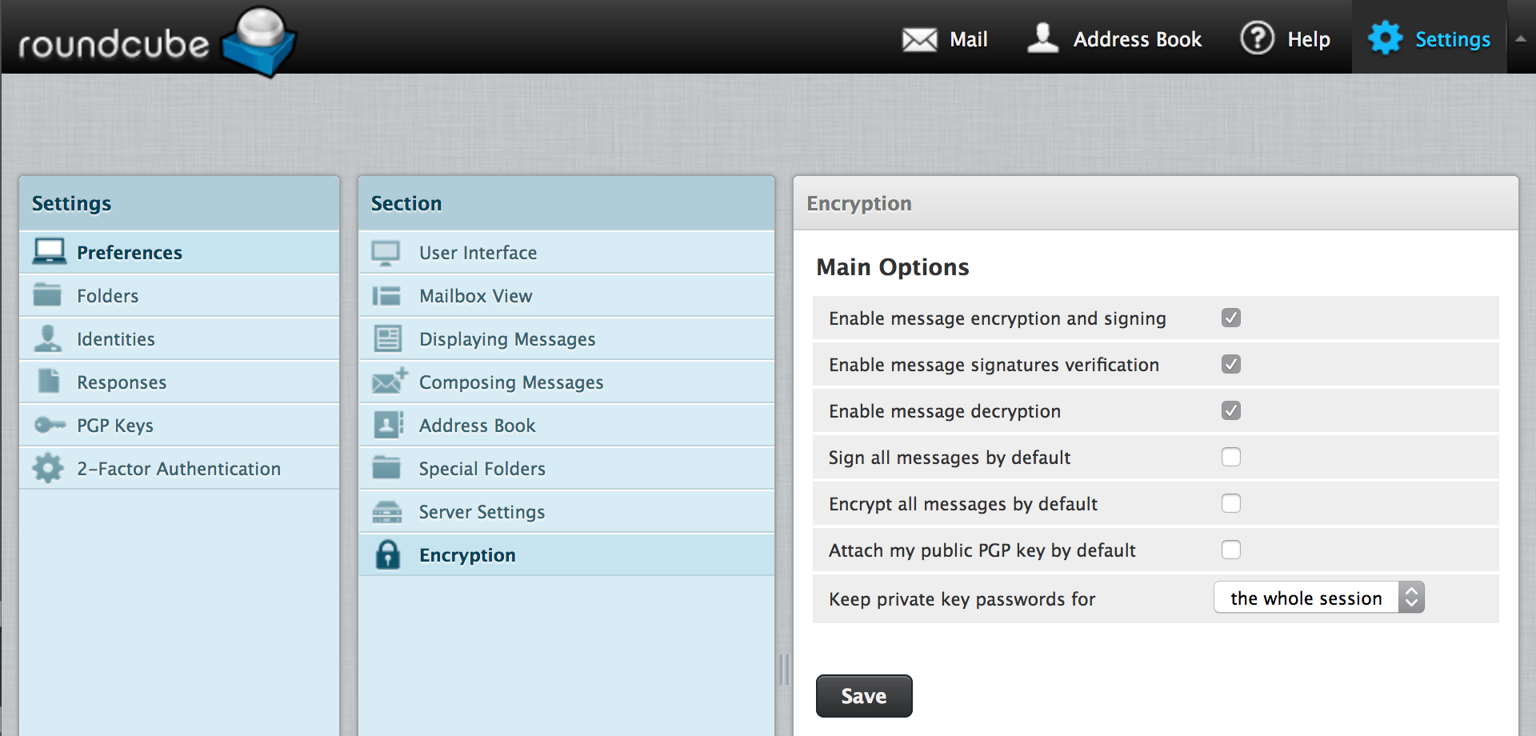
Task: Click the Address Book person icon
Action: [x=1042, y=38]
